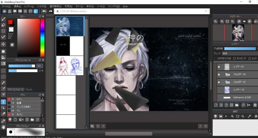Open the ブレンド mode dropdown
Image resolution: width=258 pixels, height=138 pixels.
coord(240,53)
